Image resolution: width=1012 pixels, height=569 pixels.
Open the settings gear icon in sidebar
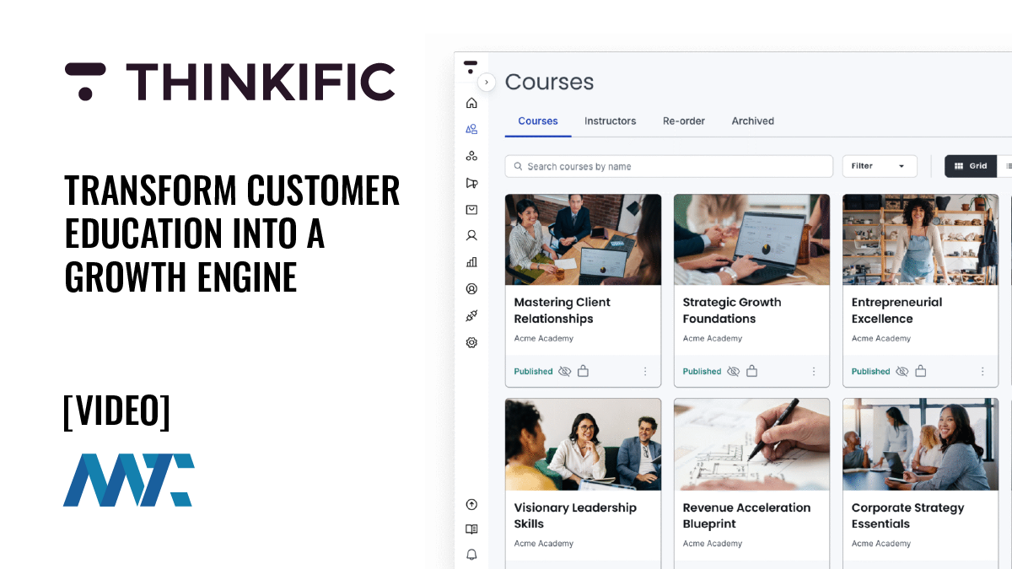(x=471, y=342)
